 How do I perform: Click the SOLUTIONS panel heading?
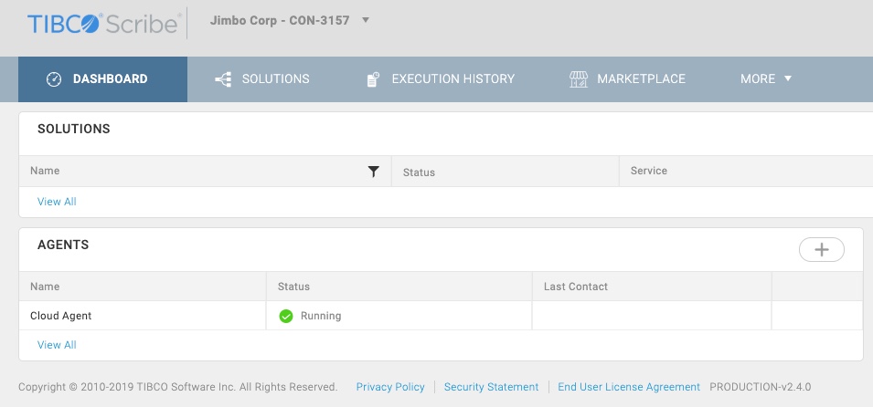click(x=73, y=129)
